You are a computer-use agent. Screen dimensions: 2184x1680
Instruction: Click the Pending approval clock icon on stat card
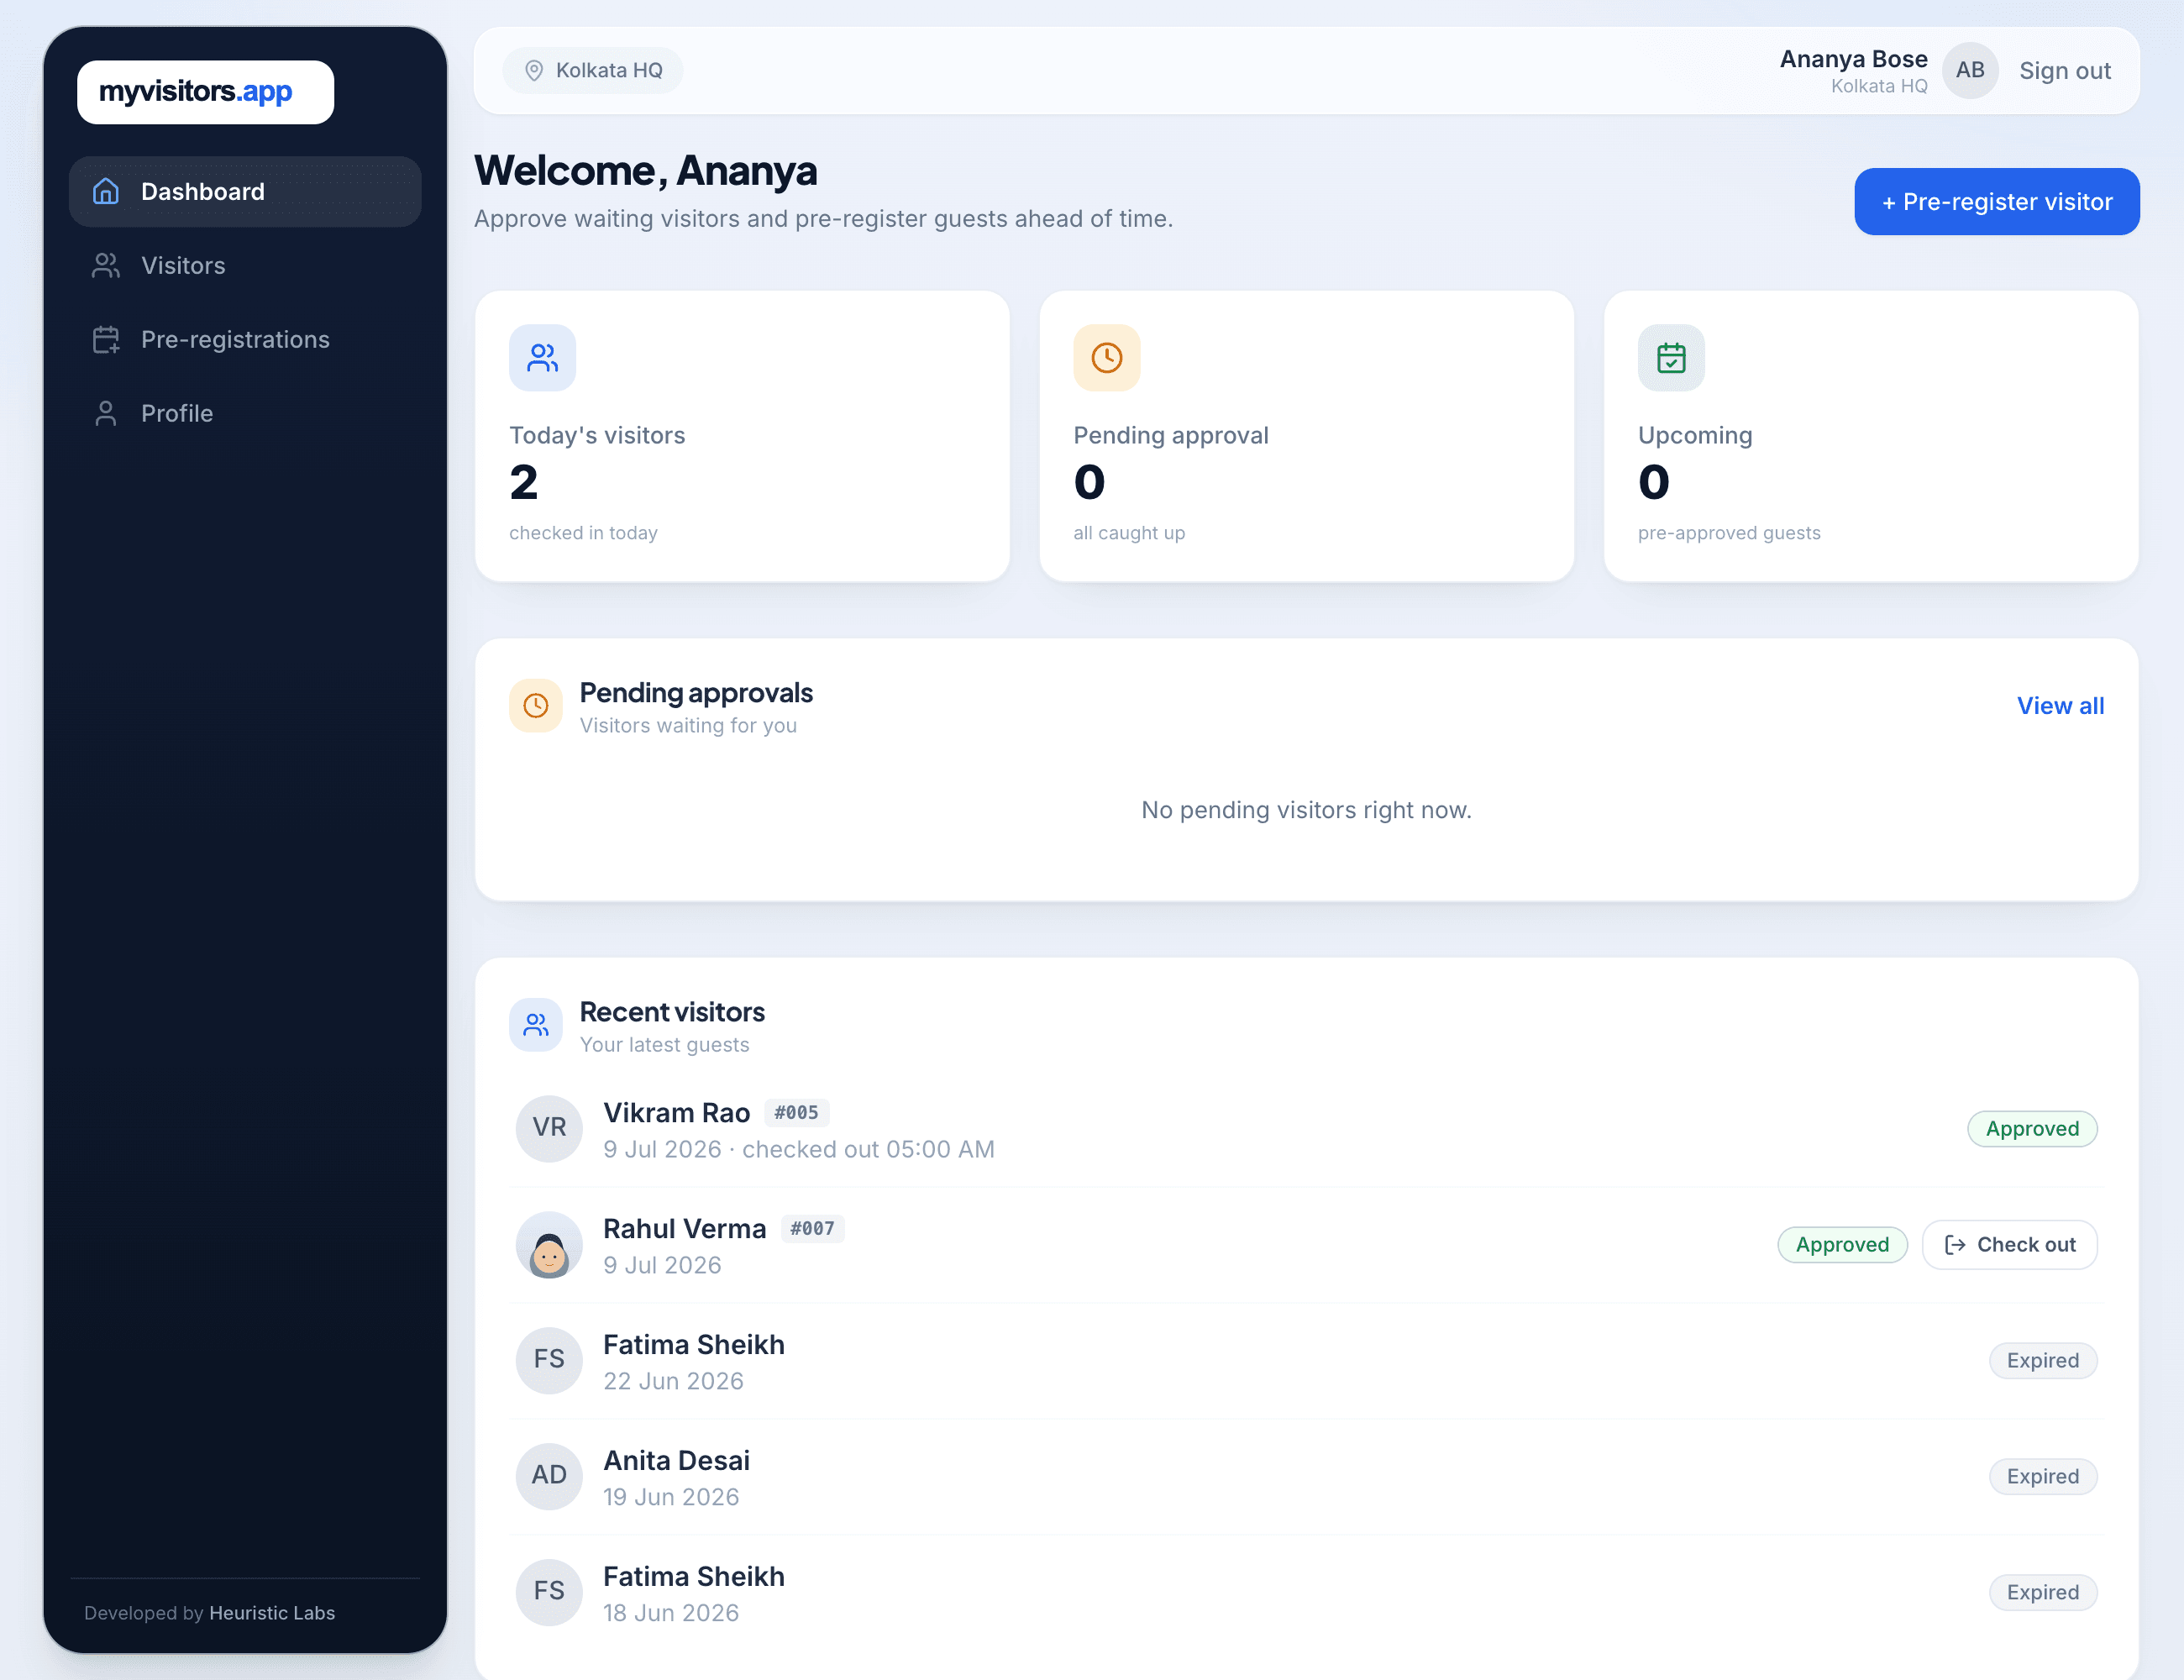(x=1106, y=357)
